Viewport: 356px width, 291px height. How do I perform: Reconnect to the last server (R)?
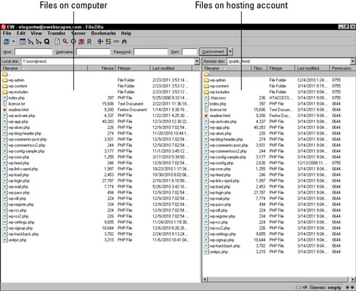pyautogui.click(x=89, y=41)
